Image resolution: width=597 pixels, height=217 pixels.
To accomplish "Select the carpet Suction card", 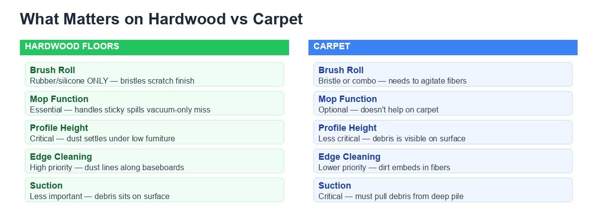I will pos(443,190).
